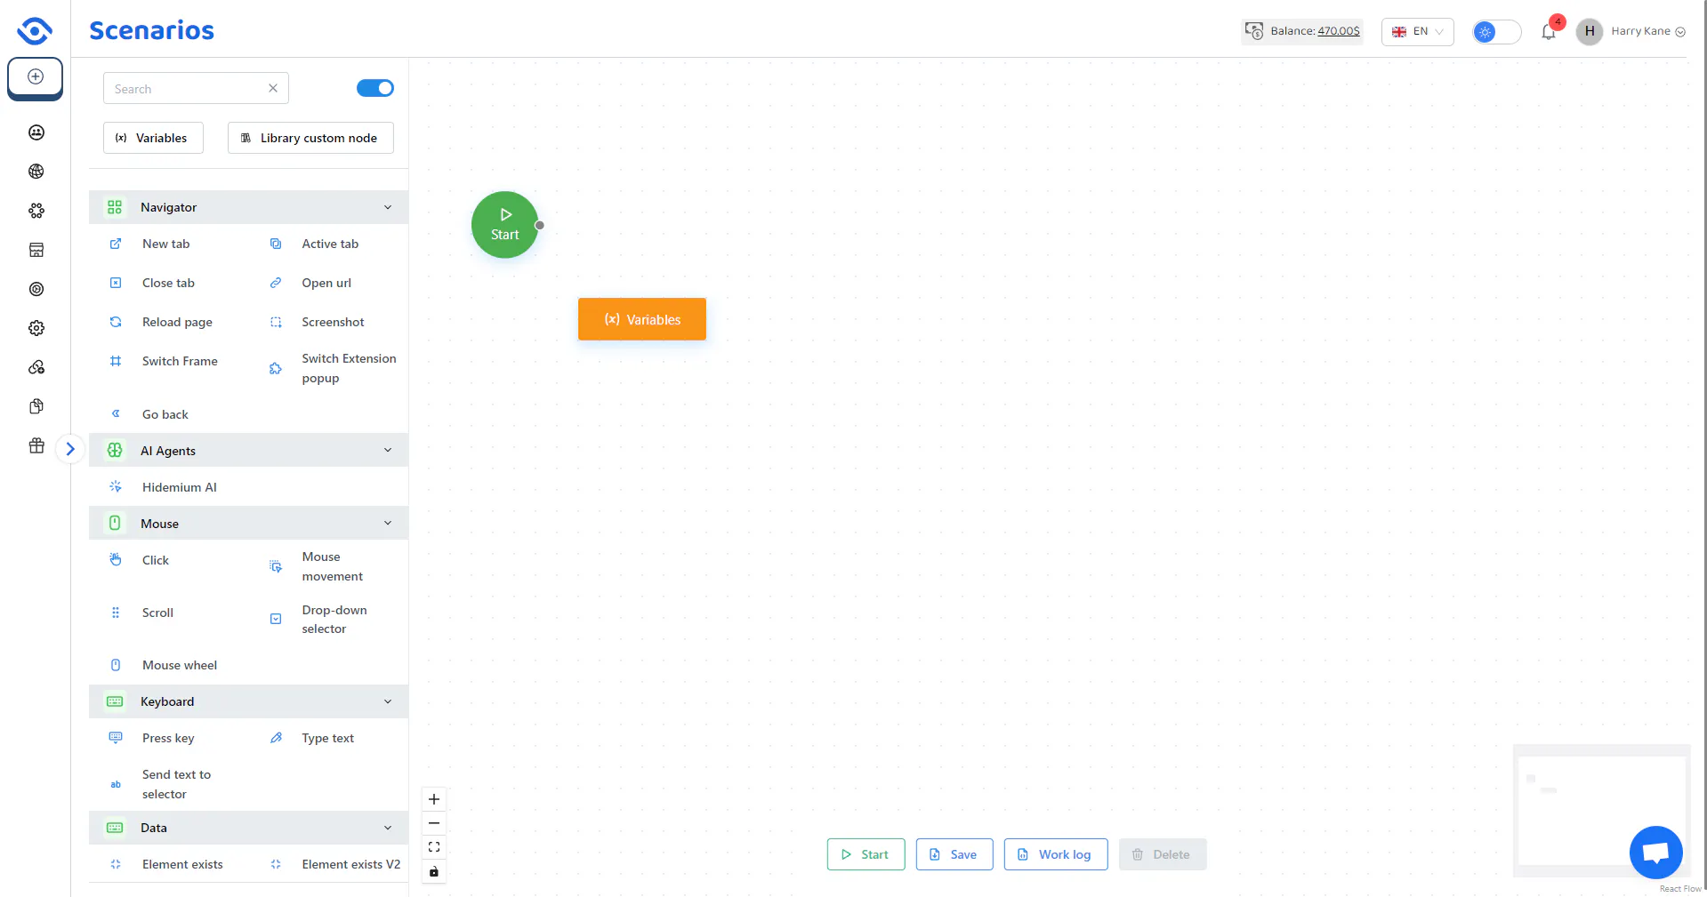Click the Start node output handle
Viewport: 1707px width, 897px height.
[x=539, y=225]
